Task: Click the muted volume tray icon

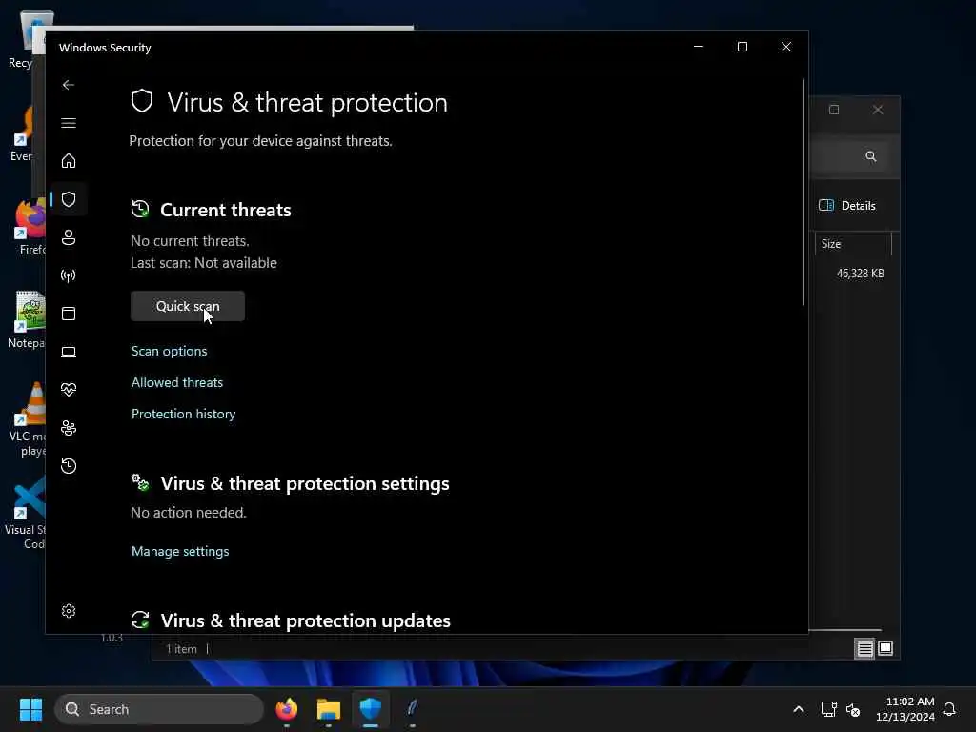Action: pyautogui.click(x=853, y=709)
